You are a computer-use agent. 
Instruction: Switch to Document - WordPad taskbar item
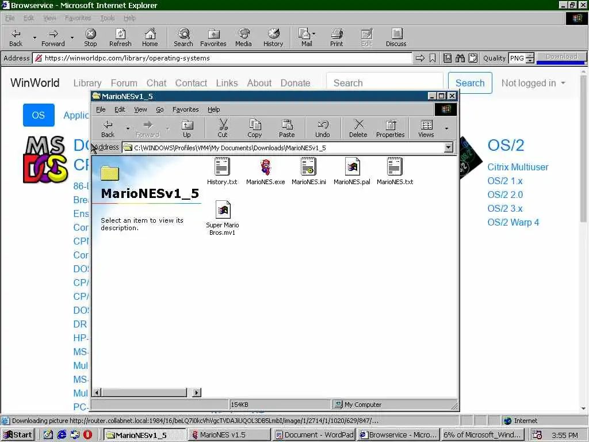pyautogui.click(x=314, y=435)
